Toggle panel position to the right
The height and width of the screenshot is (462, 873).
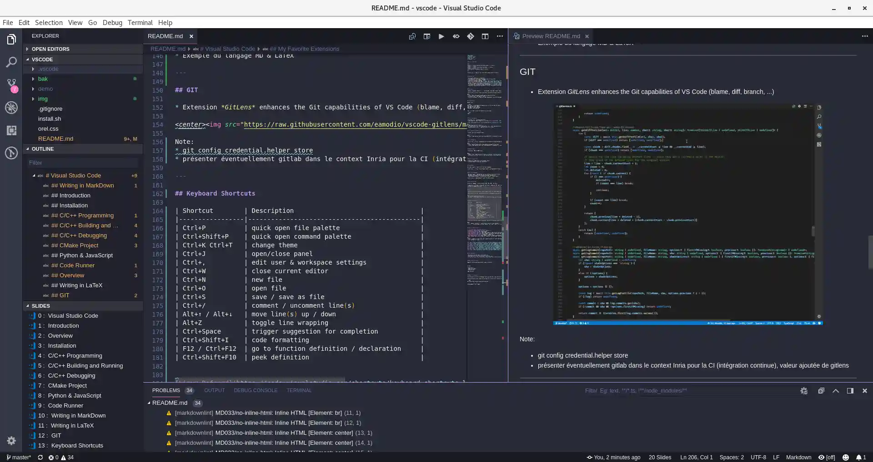tap(850, 391)
